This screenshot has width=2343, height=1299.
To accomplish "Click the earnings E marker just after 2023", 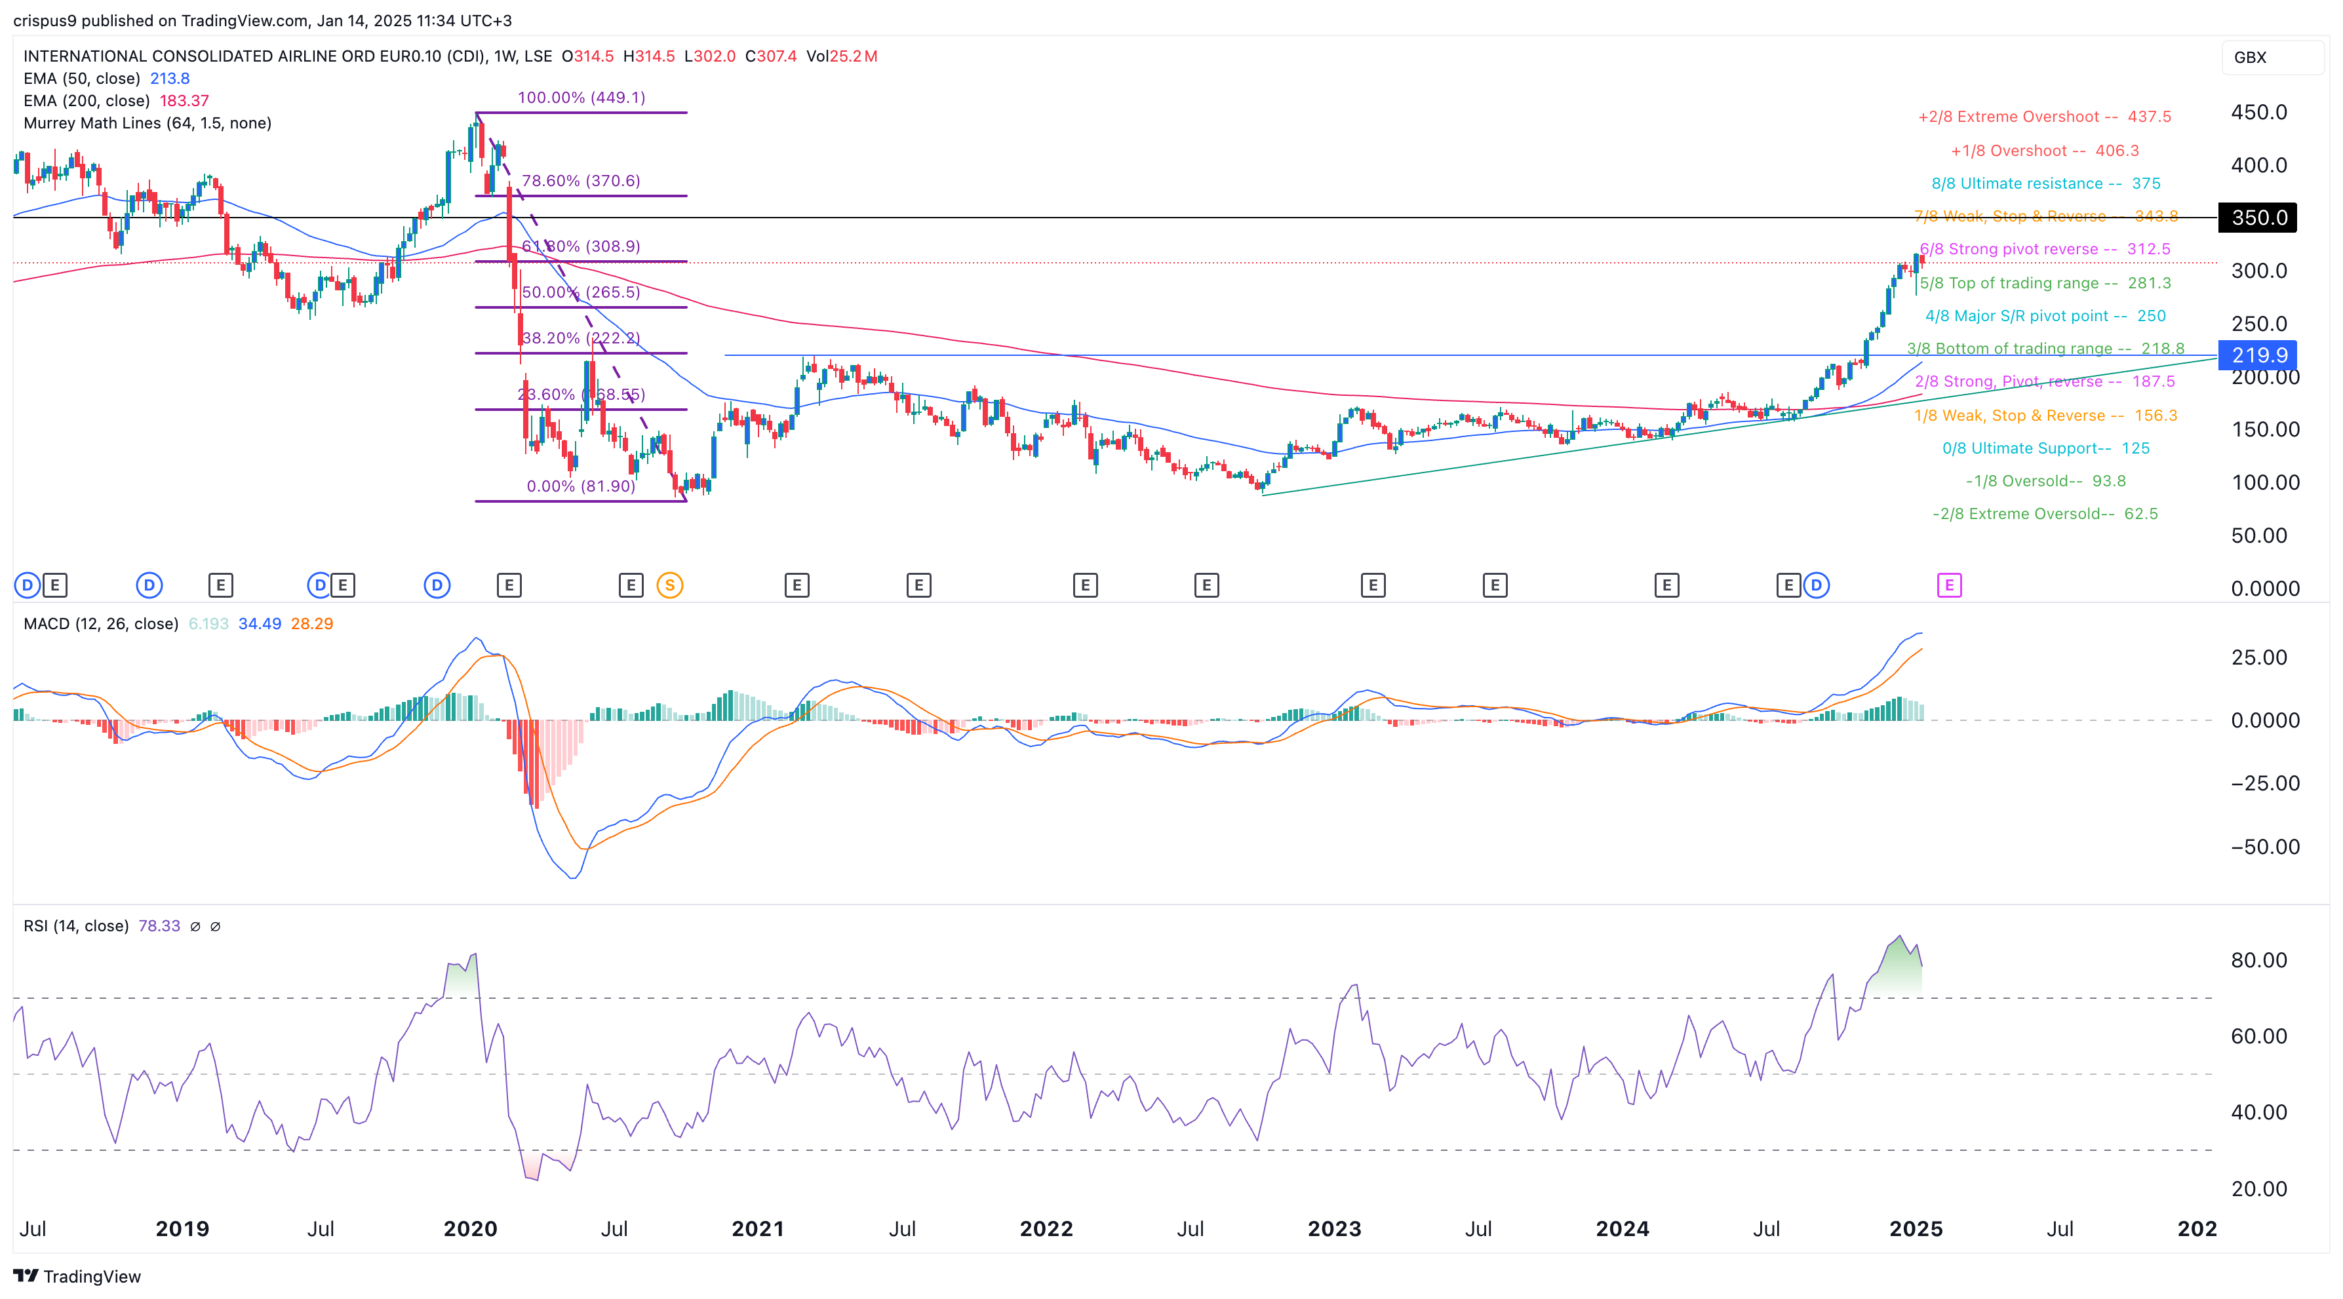I will [x=1373, y=585].
